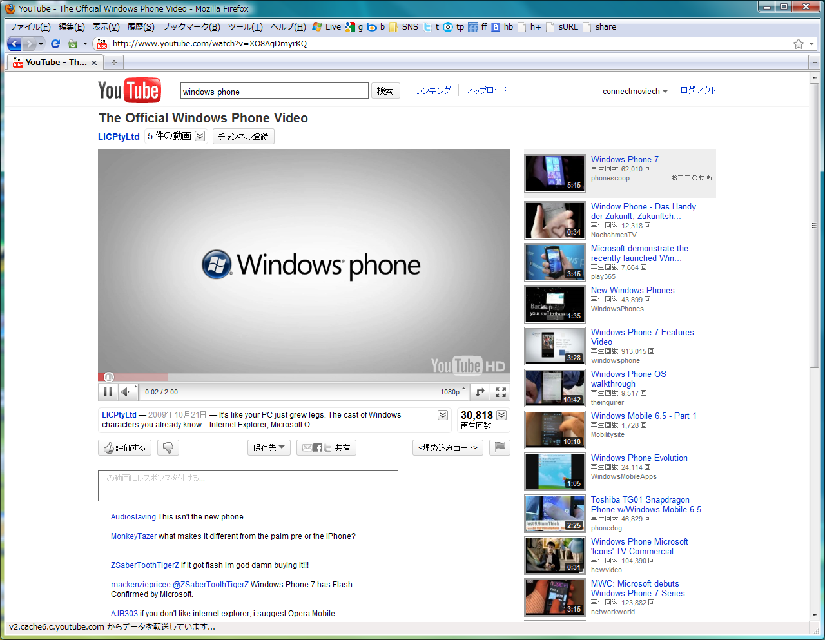The image size is (825, 640).
Task: Open the ブックマーク menu
Action: point(191,27)
